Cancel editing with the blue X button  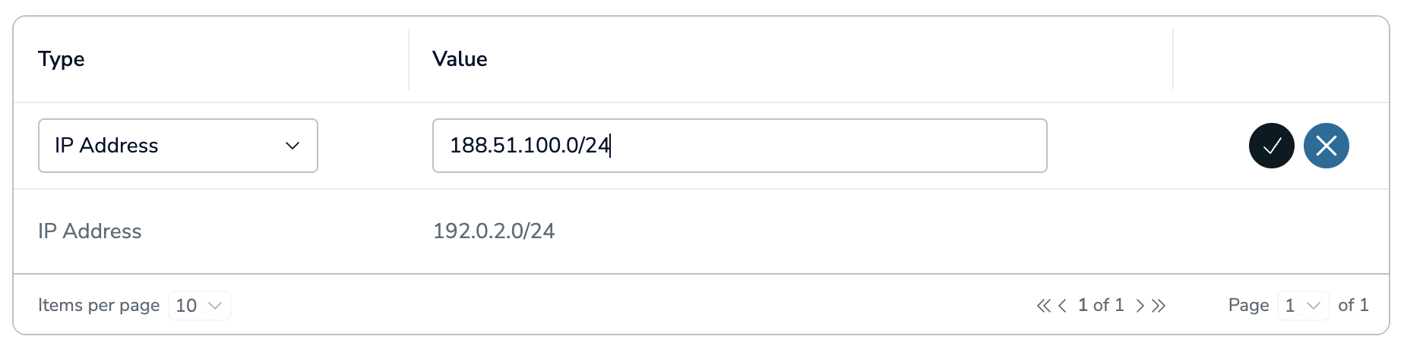pyautogui.click(x=1326, y=146)
